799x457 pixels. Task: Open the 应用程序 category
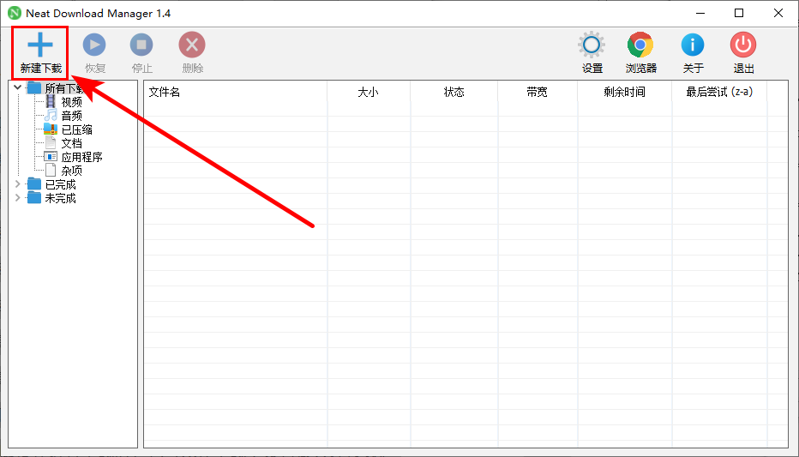coord(81,157)
